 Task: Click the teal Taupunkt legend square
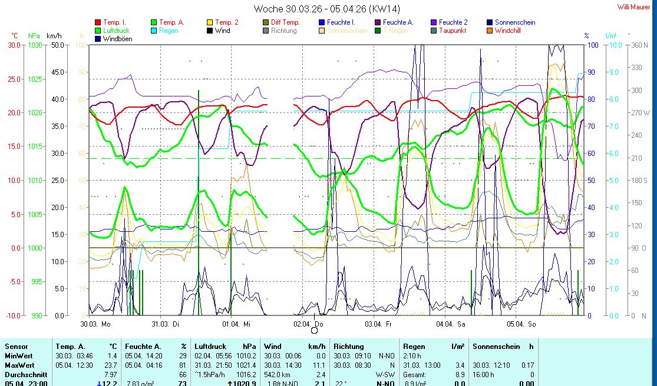[434, 31]
